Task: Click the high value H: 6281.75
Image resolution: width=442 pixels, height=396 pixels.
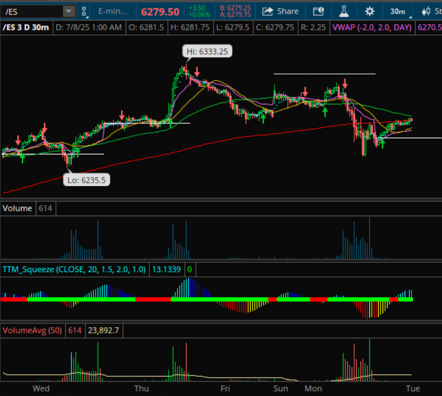Action: pyautogui.click(x=190, y=27)
